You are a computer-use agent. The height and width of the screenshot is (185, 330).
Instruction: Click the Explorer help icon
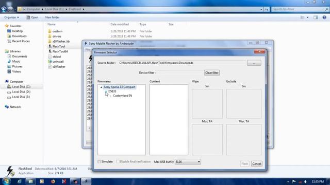(324, 17)
